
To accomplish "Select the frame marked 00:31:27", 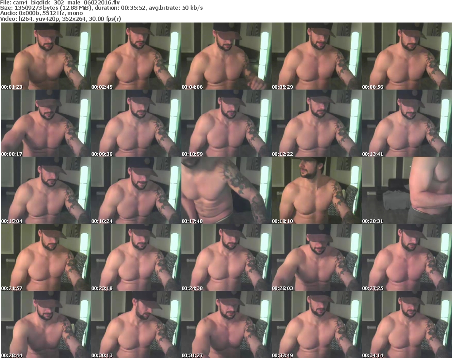I will pos(226,324).
